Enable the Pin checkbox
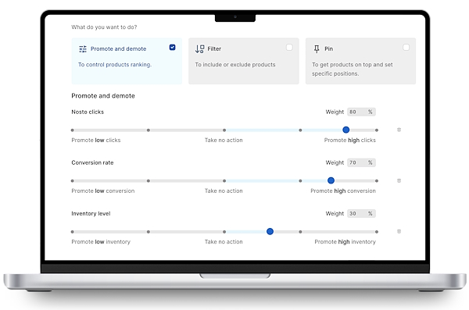The height and width of the screenshot is (310, 469). pos(406,47)
